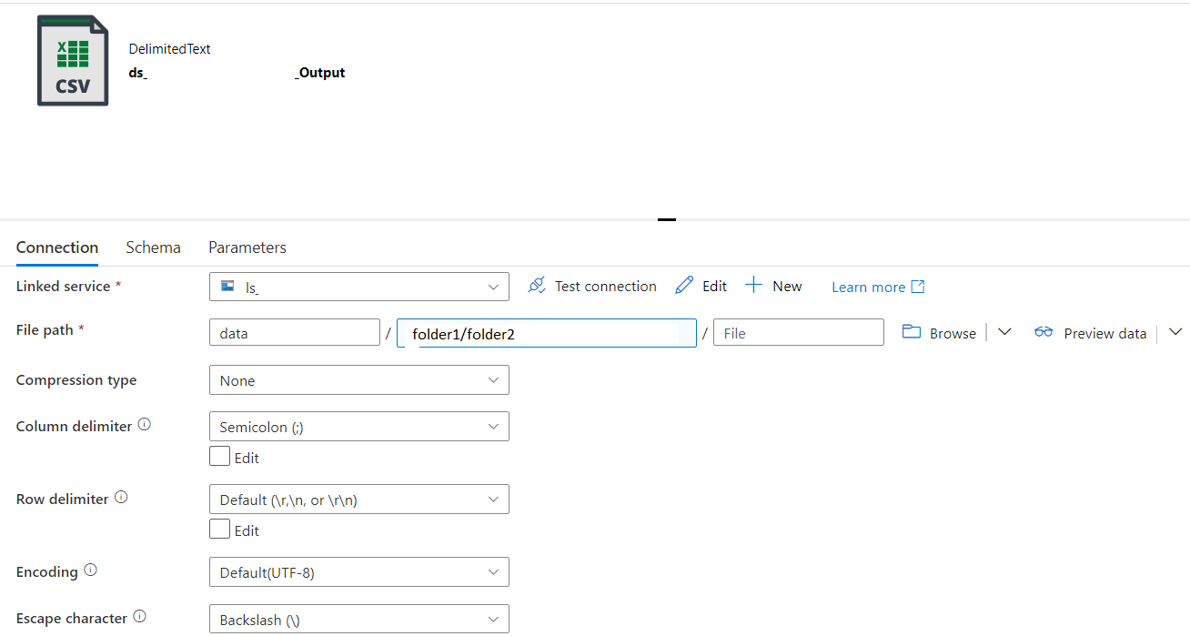Screen dimensions: 1190x636
Task: Click the Edit pencil icon
Action: tap(684, 286)
